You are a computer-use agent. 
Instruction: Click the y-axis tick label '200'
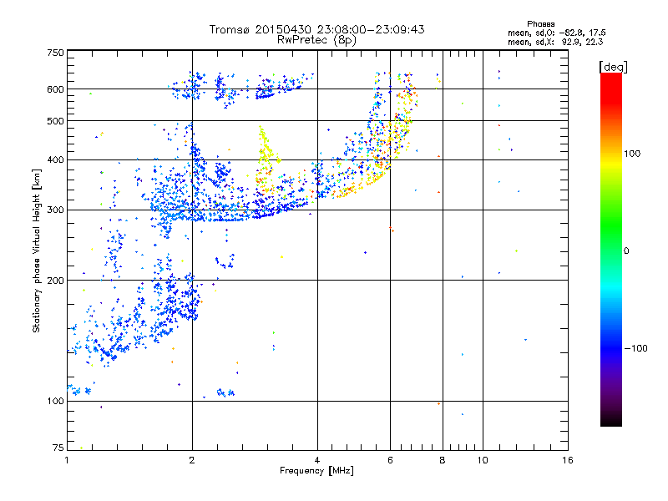click(x=55, y=281)
